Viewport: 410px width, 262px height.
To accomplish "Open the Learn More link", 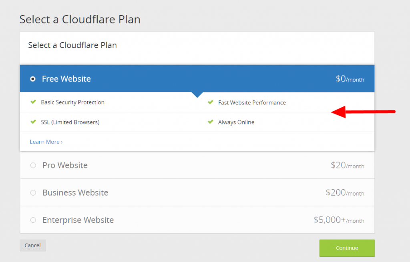I will click(x=46, y=142).
